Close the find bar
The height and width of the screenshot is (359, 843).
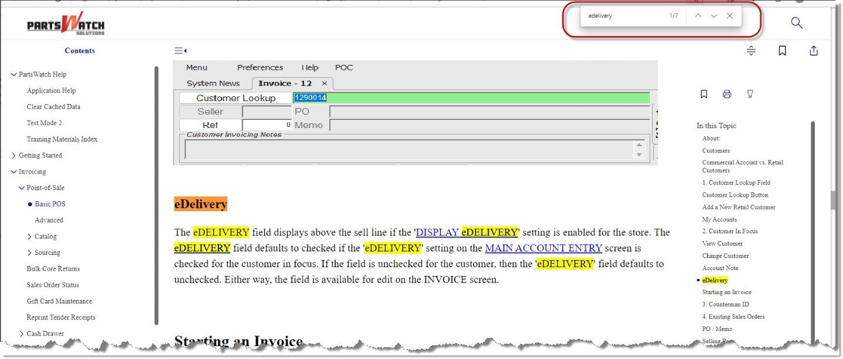pyautogui.click(x=729, y=16)
